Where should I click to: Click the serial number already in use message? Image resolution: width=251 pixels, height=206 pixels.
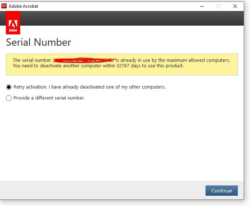click(x=121, y=60)
